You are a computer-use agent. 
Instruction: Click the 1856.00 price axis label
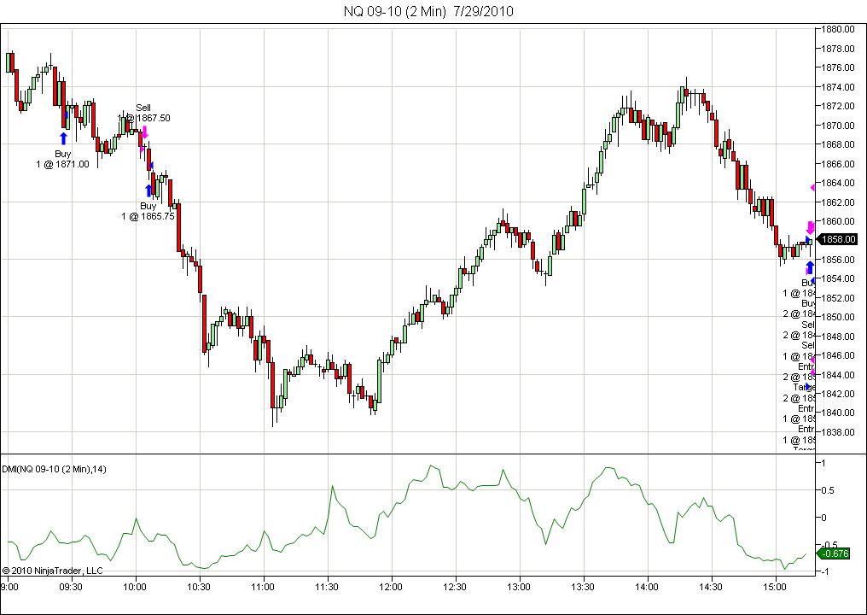tap(838, 260)
